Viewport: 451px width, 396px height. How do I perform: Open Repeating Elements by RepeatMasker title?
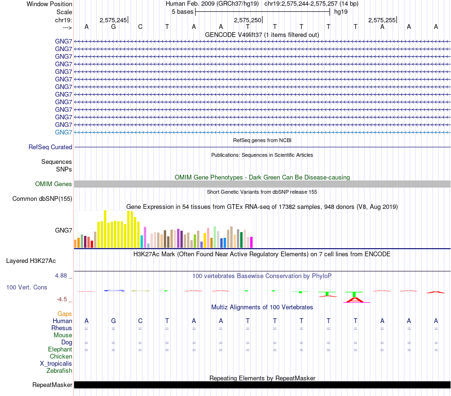point(262,378)
